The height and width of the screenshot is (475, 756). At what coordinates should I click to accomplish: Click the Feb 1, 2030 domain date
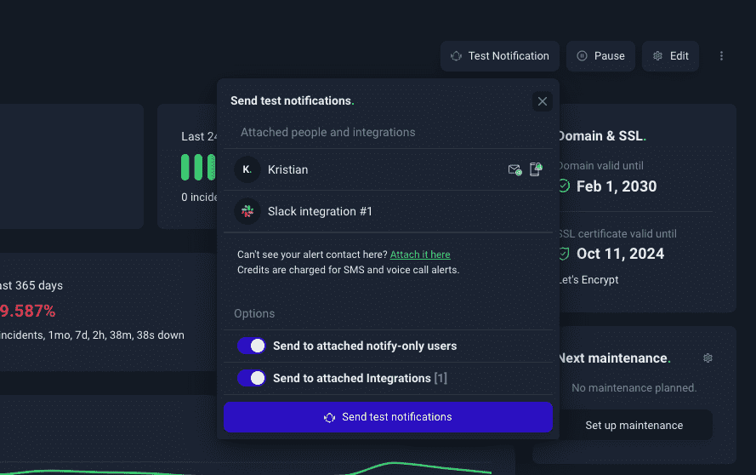pyautogui.click(x=617, y=186)
